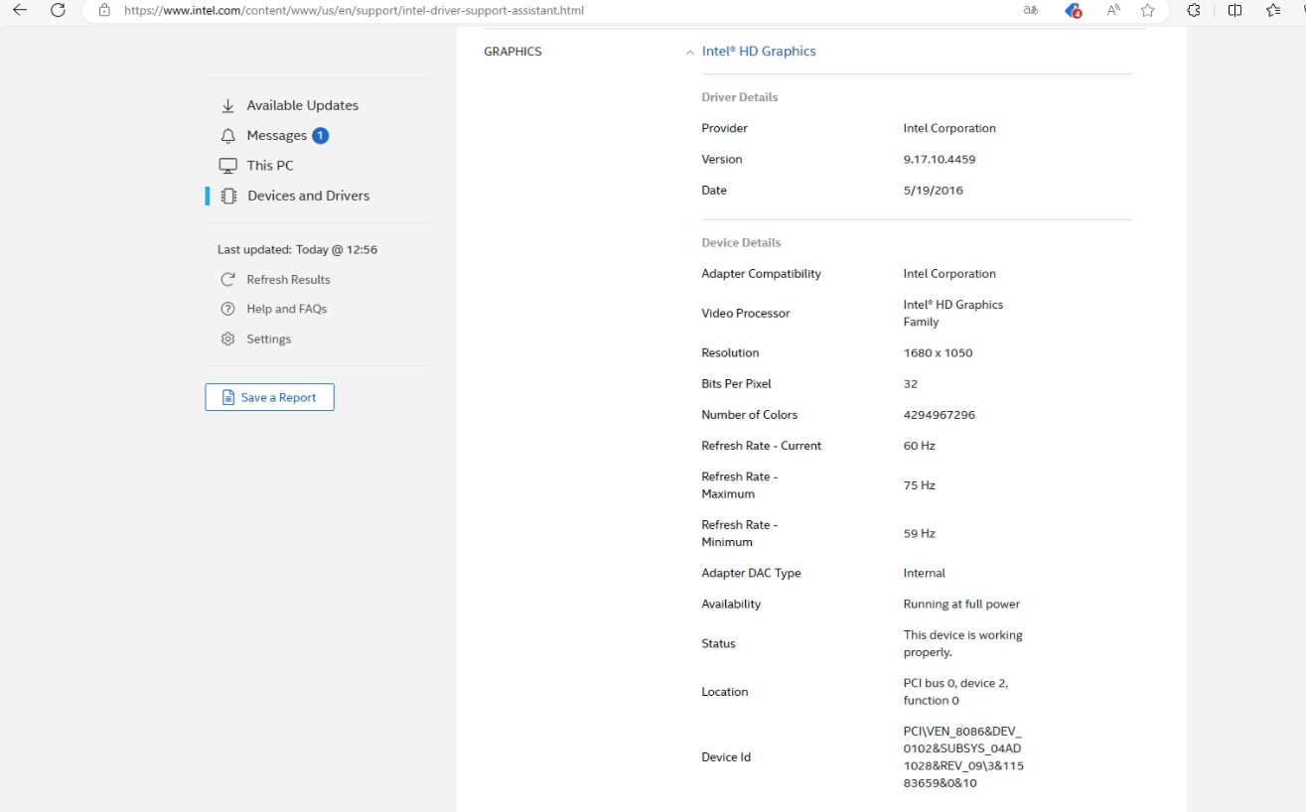Click the Intel HD Graphics heading link

click(x=759, y=51)
